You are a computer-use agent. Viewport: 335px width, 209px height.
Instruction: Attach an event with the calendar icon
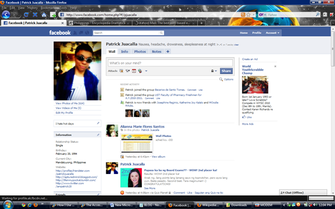pos(134,71)
